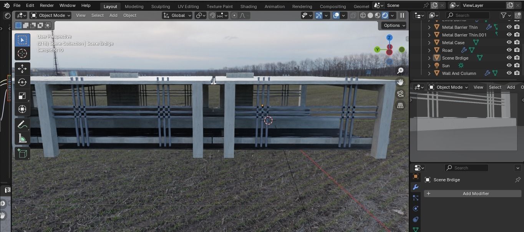Image resolution: width=524 pixels, height=232 pixels.
Task: Click the Add Modifier button
Action: pos(473,194)
